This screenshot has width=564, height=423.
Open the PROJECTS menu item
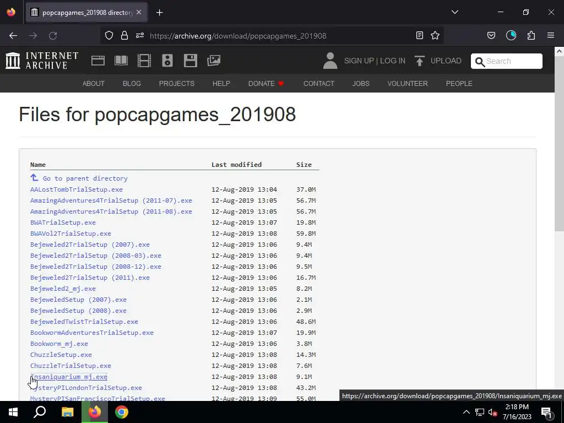tap(177, 84)
